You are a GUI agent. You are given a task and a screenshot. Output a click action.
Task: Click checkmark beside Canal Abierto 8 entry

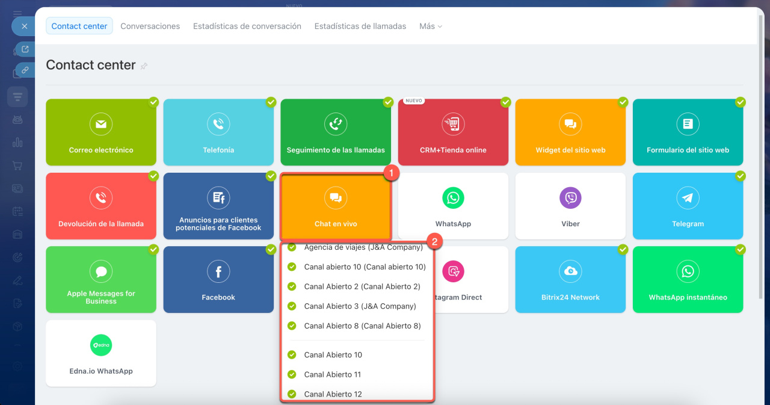tap(292, 326)
